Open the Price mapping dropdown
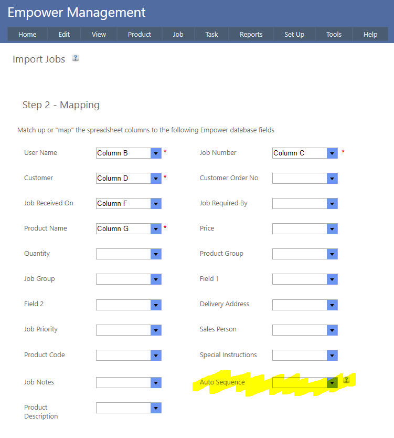 pyautogui.click(x=332, y=229)
